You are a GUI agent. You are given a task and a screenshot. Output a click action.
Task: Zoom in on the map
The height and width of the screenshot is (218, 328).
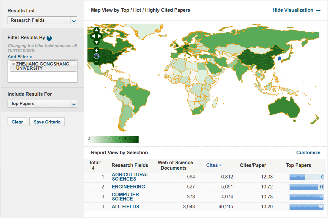click(x=96, y=50)
